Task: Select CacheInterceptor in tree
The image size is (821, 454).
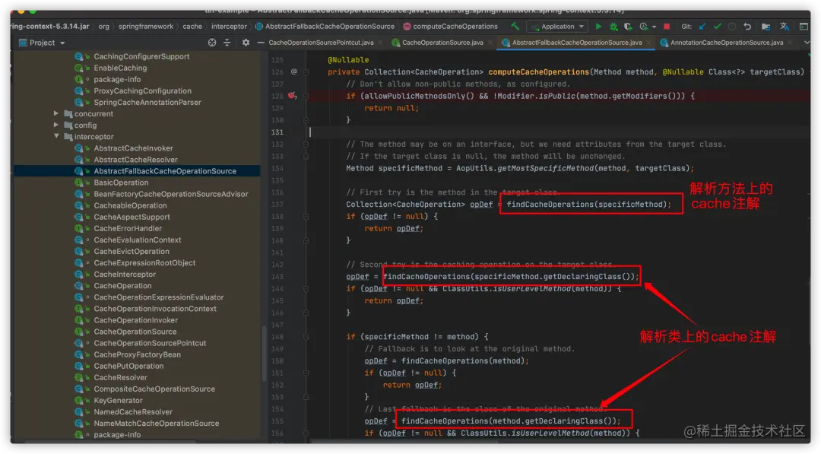Action: [125, 274]
